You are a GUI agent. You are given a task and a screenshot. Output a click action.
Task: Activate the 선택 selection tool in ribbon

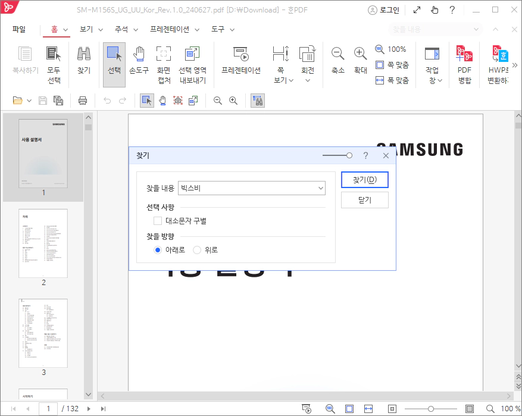[114, 64]
